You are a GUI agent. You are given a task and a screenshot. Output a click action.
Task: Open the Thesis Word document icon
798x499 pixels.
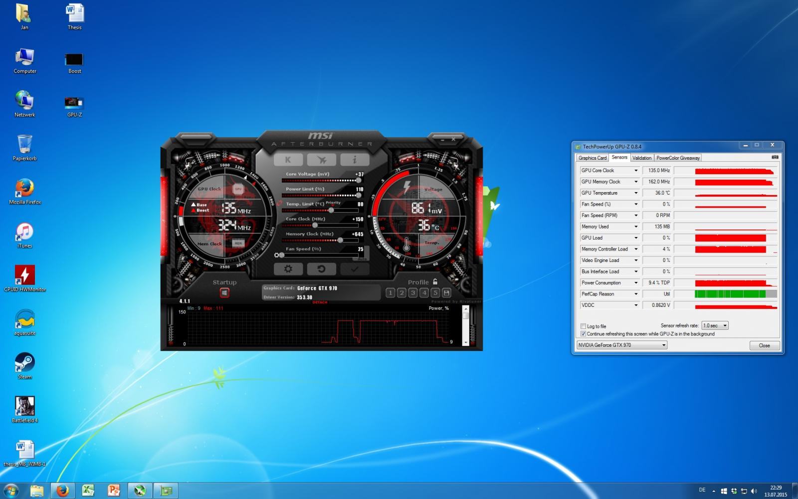(x=74, y=17)
